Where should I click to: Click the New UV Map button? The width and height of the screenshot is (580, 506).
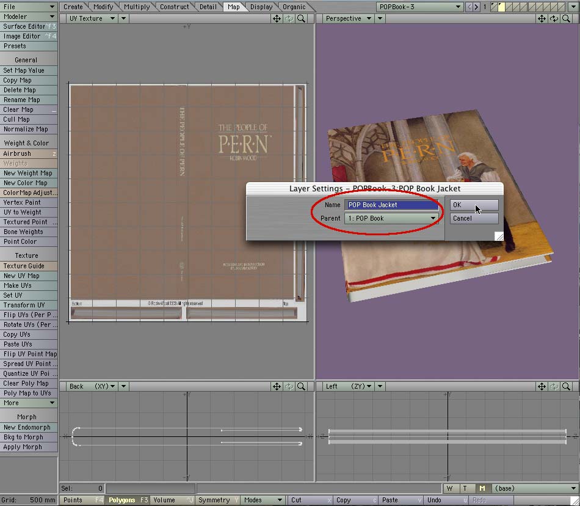[x=29, y=276]
